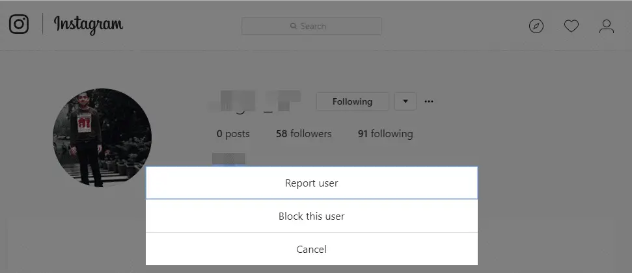This screenshot has height=273, width=632.
Task: Click the Following button
Action: [352, 101]
